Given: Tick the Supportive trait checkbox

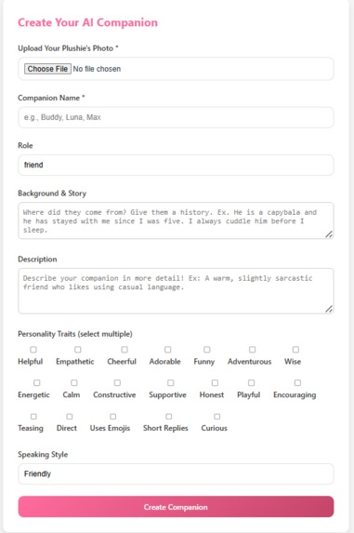Looking at the screenshot, I should (171, 382).
